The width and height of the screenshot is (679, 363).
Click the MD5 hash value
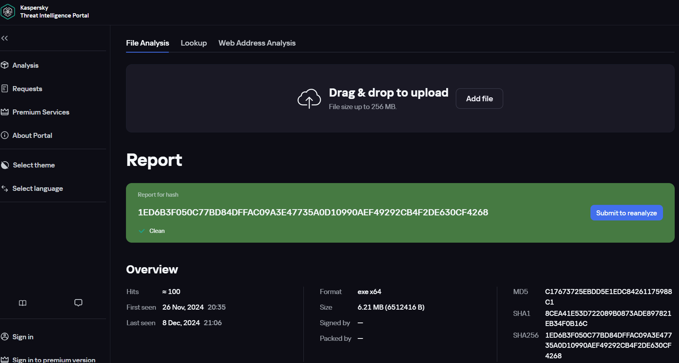coord(608,297)
